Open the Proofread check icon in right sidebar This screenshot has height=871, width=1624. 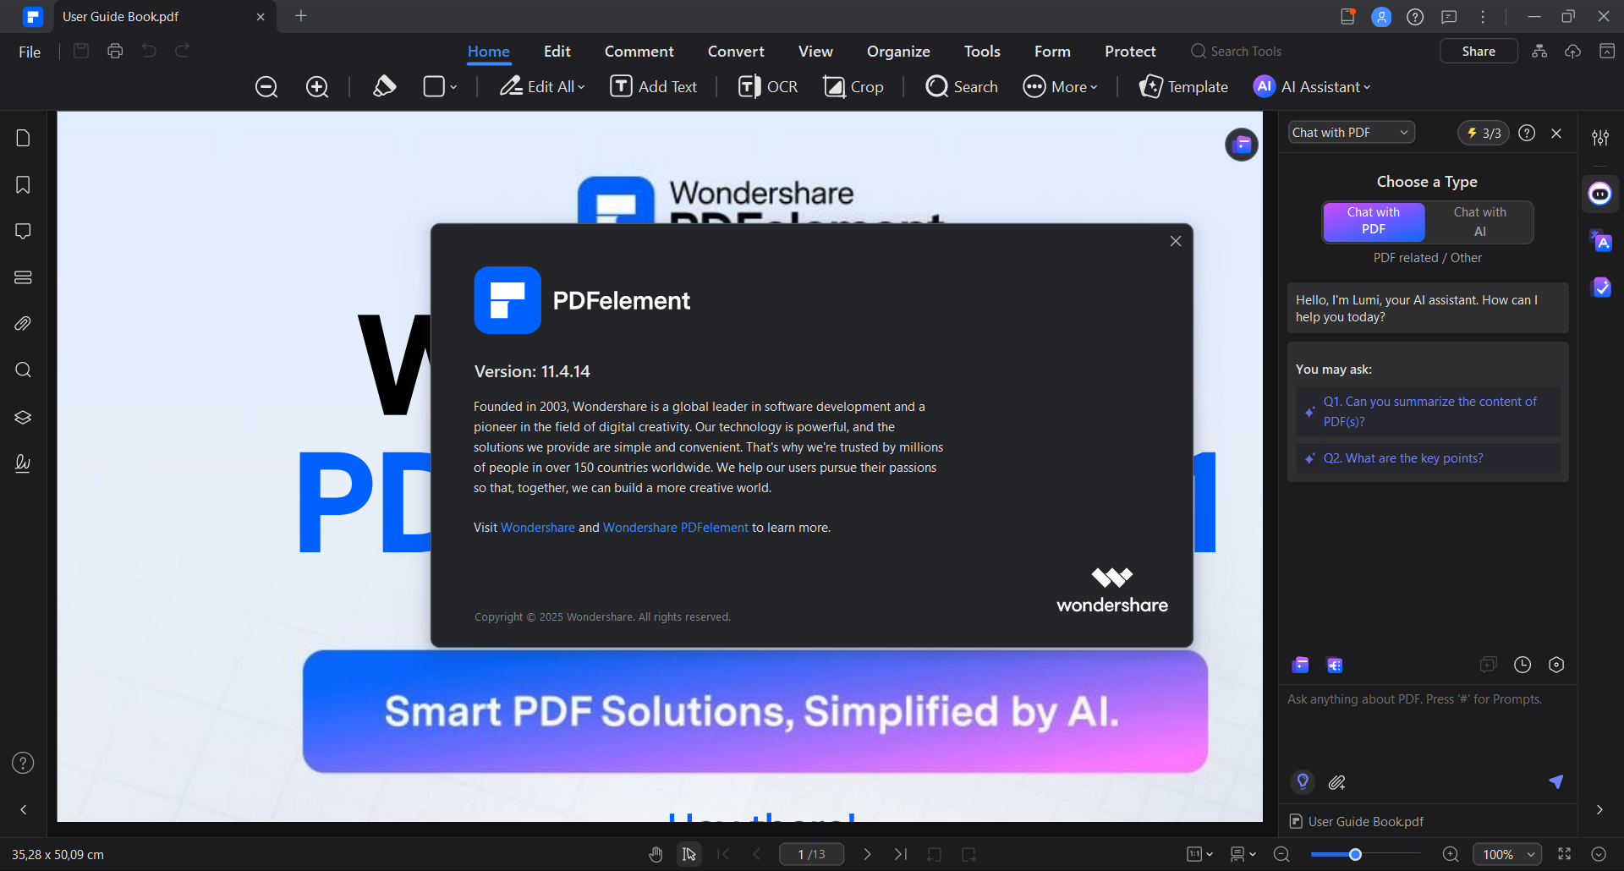1600,288
